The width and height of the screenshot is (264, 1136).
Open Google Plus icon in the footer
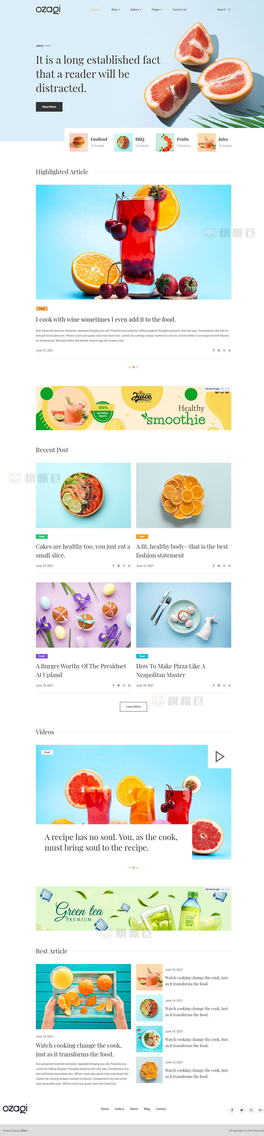tap(261, 1110)
